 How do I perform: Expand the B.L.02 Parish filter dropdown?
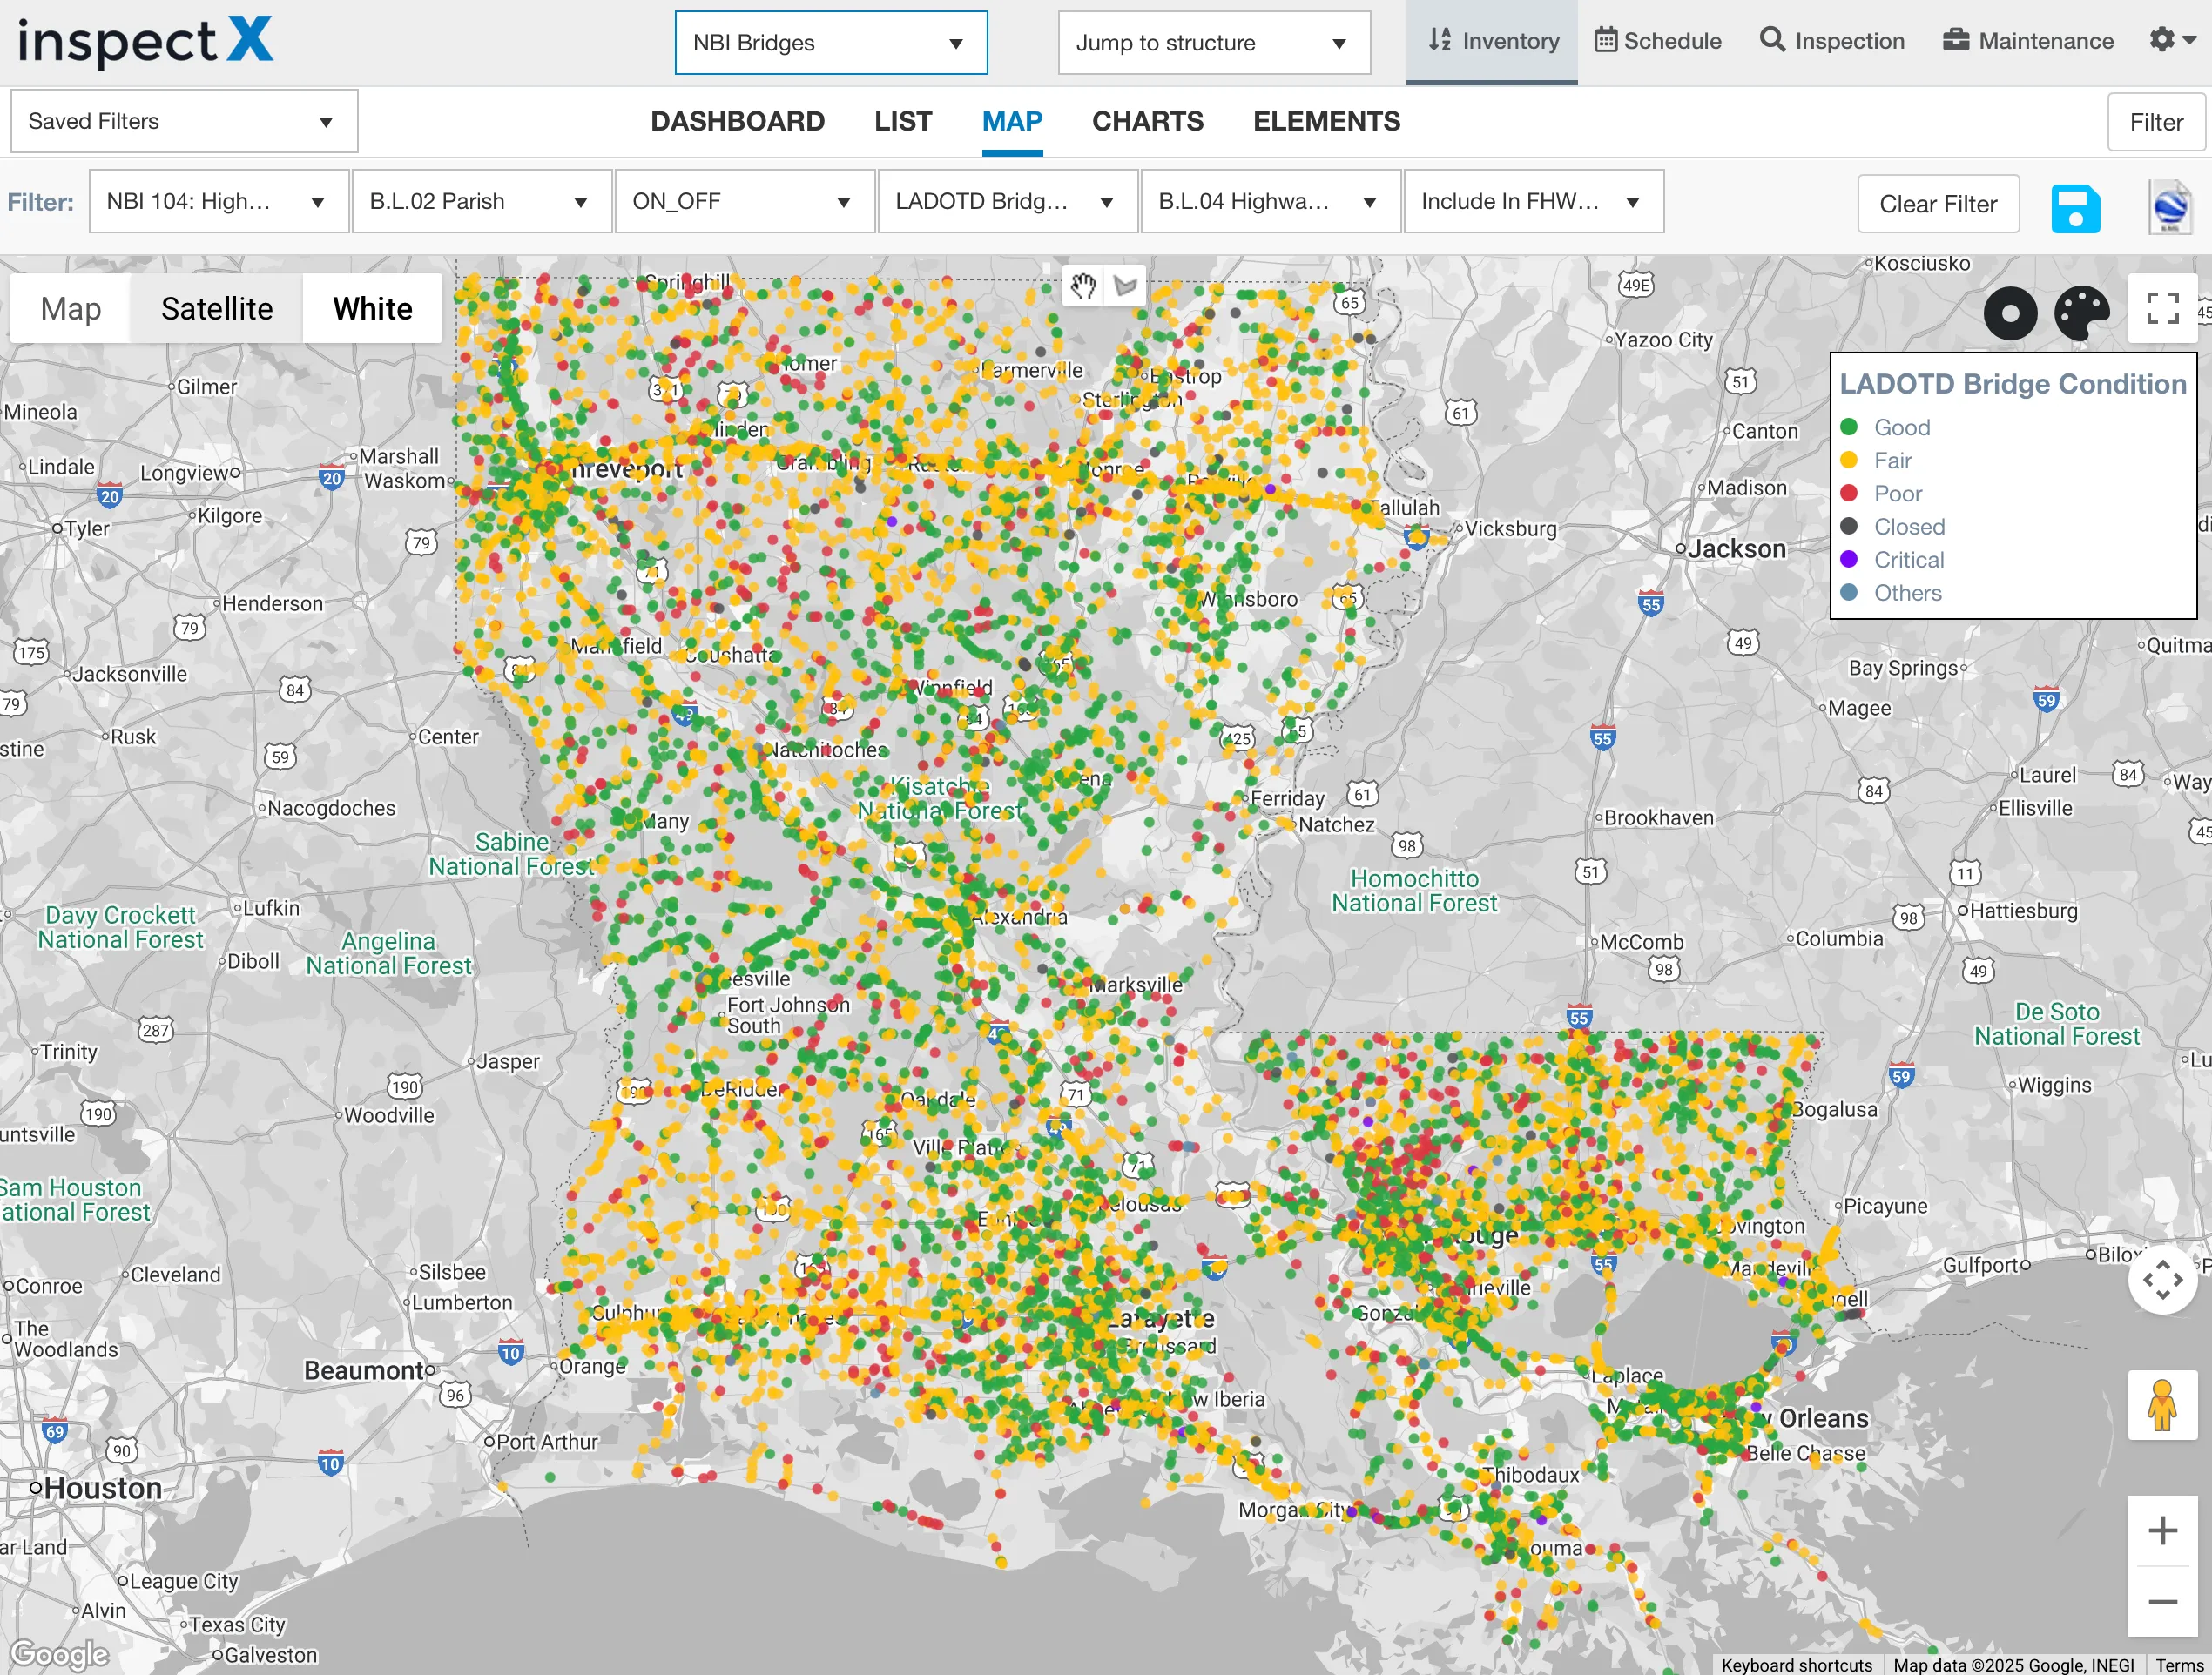481,202
